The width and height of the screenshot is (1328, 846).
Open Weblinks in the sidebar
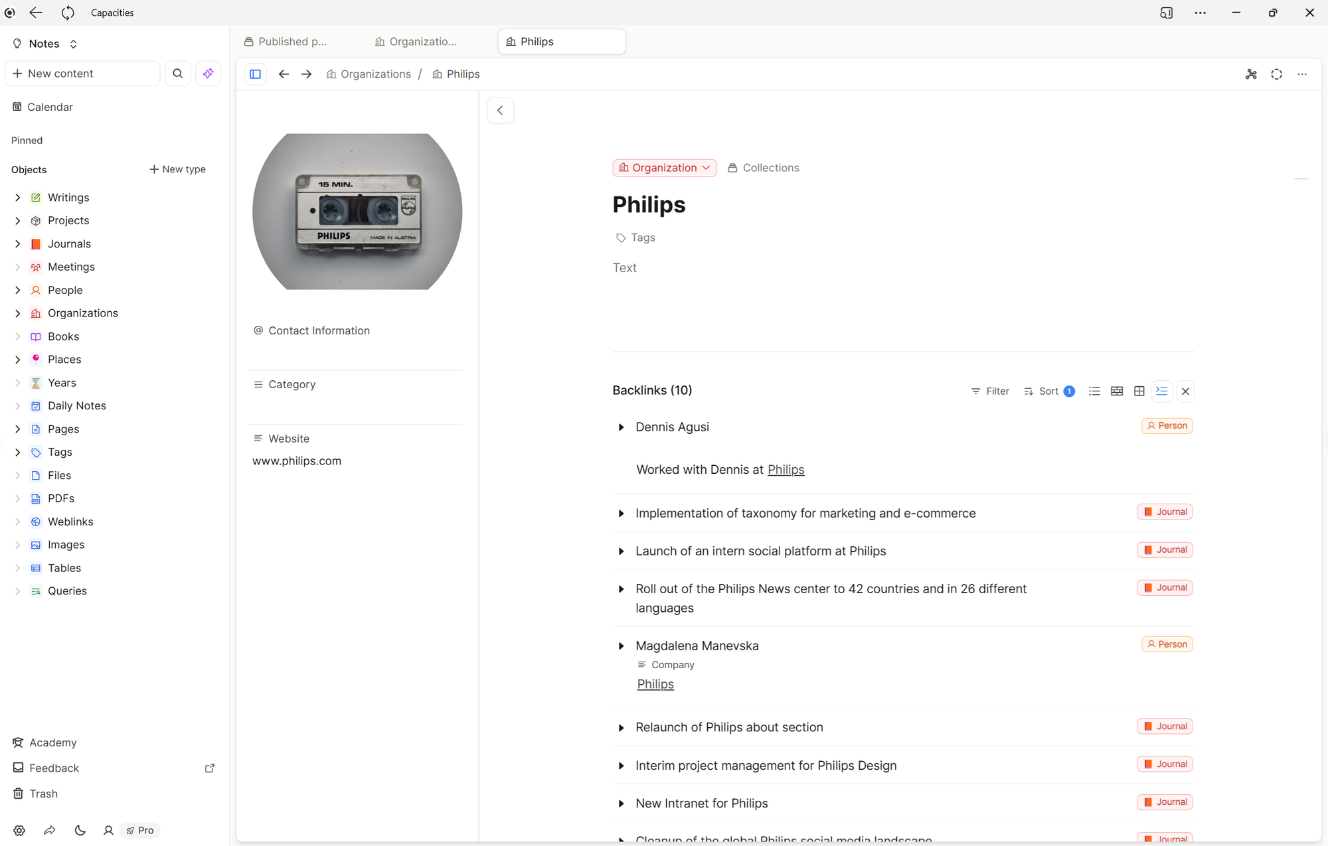pyautogui.click(x=70, y=522)
